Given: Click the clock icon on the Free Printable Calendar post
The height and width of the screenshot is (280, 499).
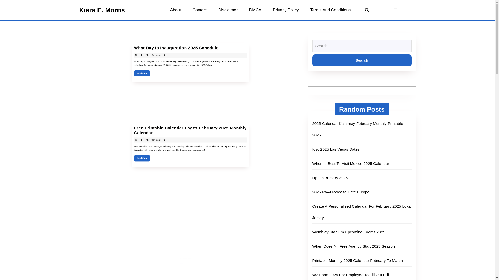Looking at the screenshot, I should (x=164, y=140).
